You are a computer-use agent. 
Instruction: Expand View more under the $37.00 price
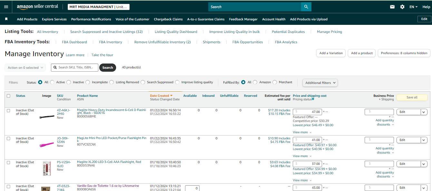click(x=302, y=180)
